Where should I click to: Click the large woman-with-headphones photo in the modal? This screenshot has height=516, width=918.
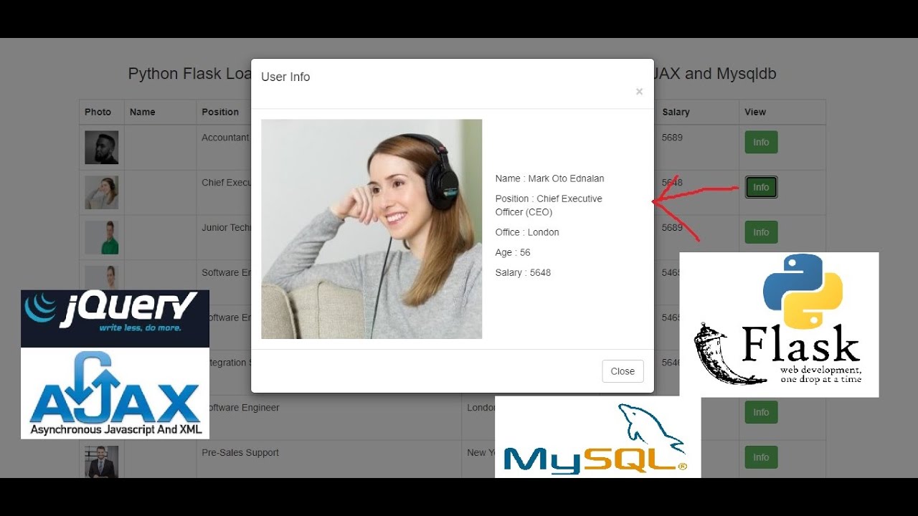(x=372, y=229)
